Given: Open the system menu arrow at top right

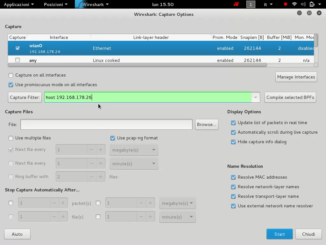Looking at the screenshot, I should pyautogui.click(x=320, y=4).
